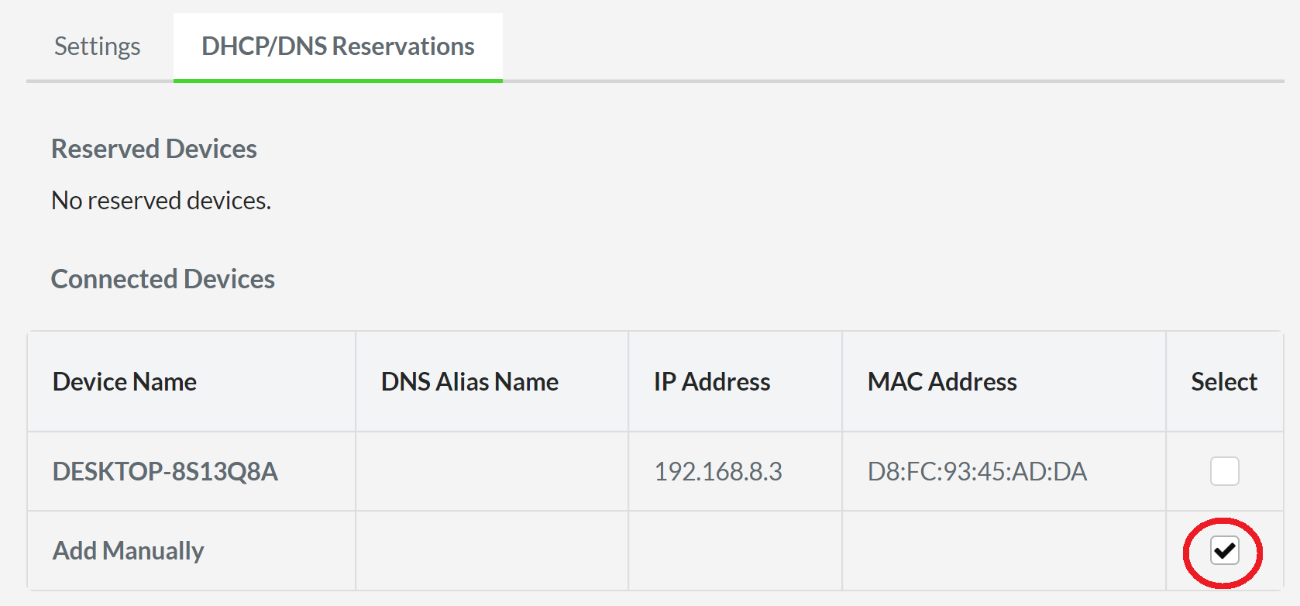Viewport: 1300px width, 606px height.
Task: Click the empty DNS Alias cell for DESKTOP-8S13Q8A
Action: tap(491, 470)
